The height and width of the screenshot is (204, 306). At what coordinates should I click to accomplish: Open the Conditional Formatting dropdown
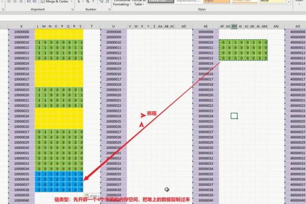[x=121, y=3]
